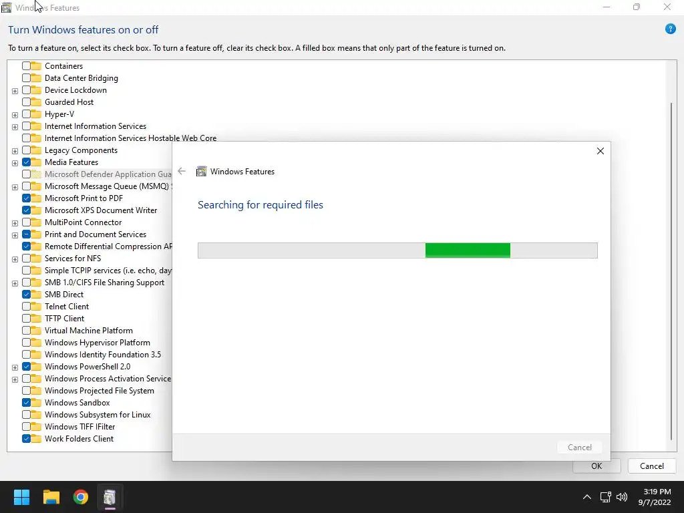The width and height of the screenshot is (684, 513).
Task: Launch Google Chrome from the taskbar
Action: click(x=81, y=497)
